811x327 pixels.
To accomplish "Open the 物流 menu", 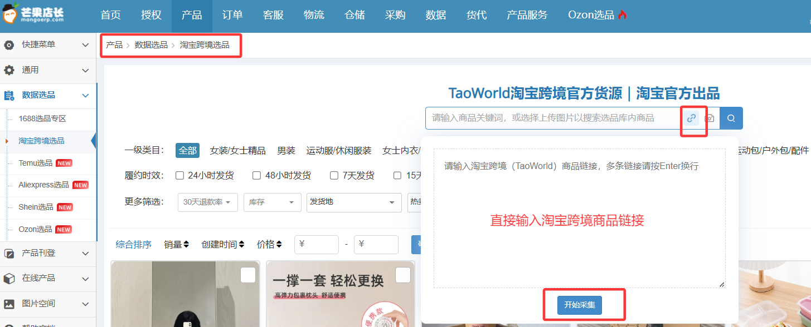I will (x=314, y=15).
